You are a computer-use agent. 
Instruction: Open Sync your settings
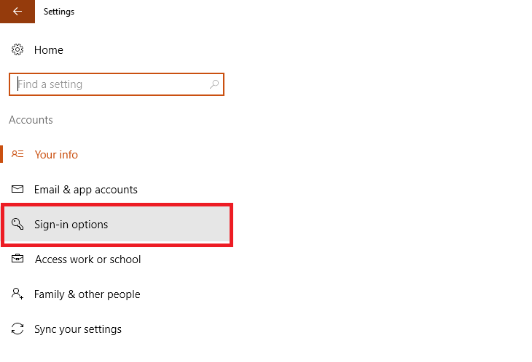[x=77, y=329]
